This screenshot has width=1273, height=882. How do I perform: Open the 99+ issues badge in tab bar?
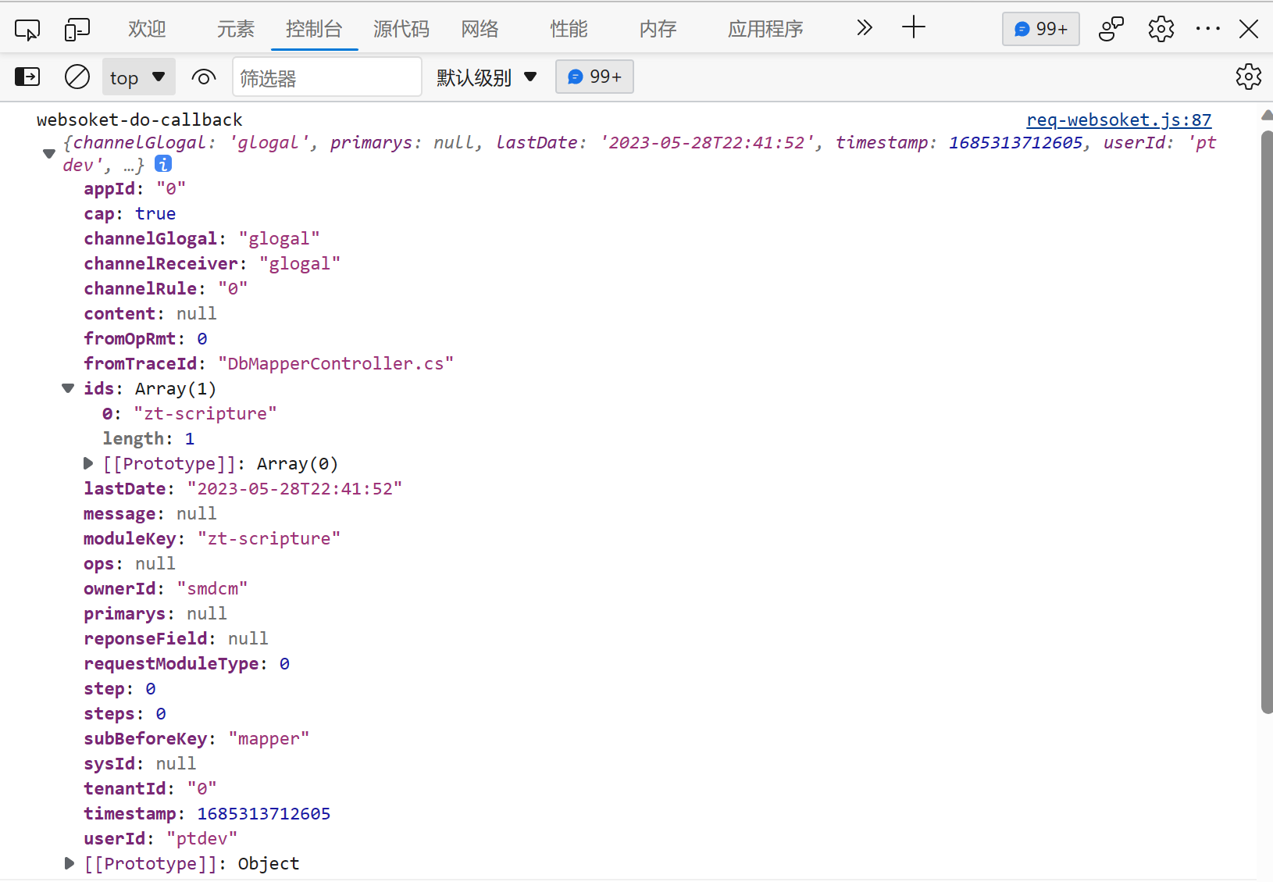point(1040,29)
